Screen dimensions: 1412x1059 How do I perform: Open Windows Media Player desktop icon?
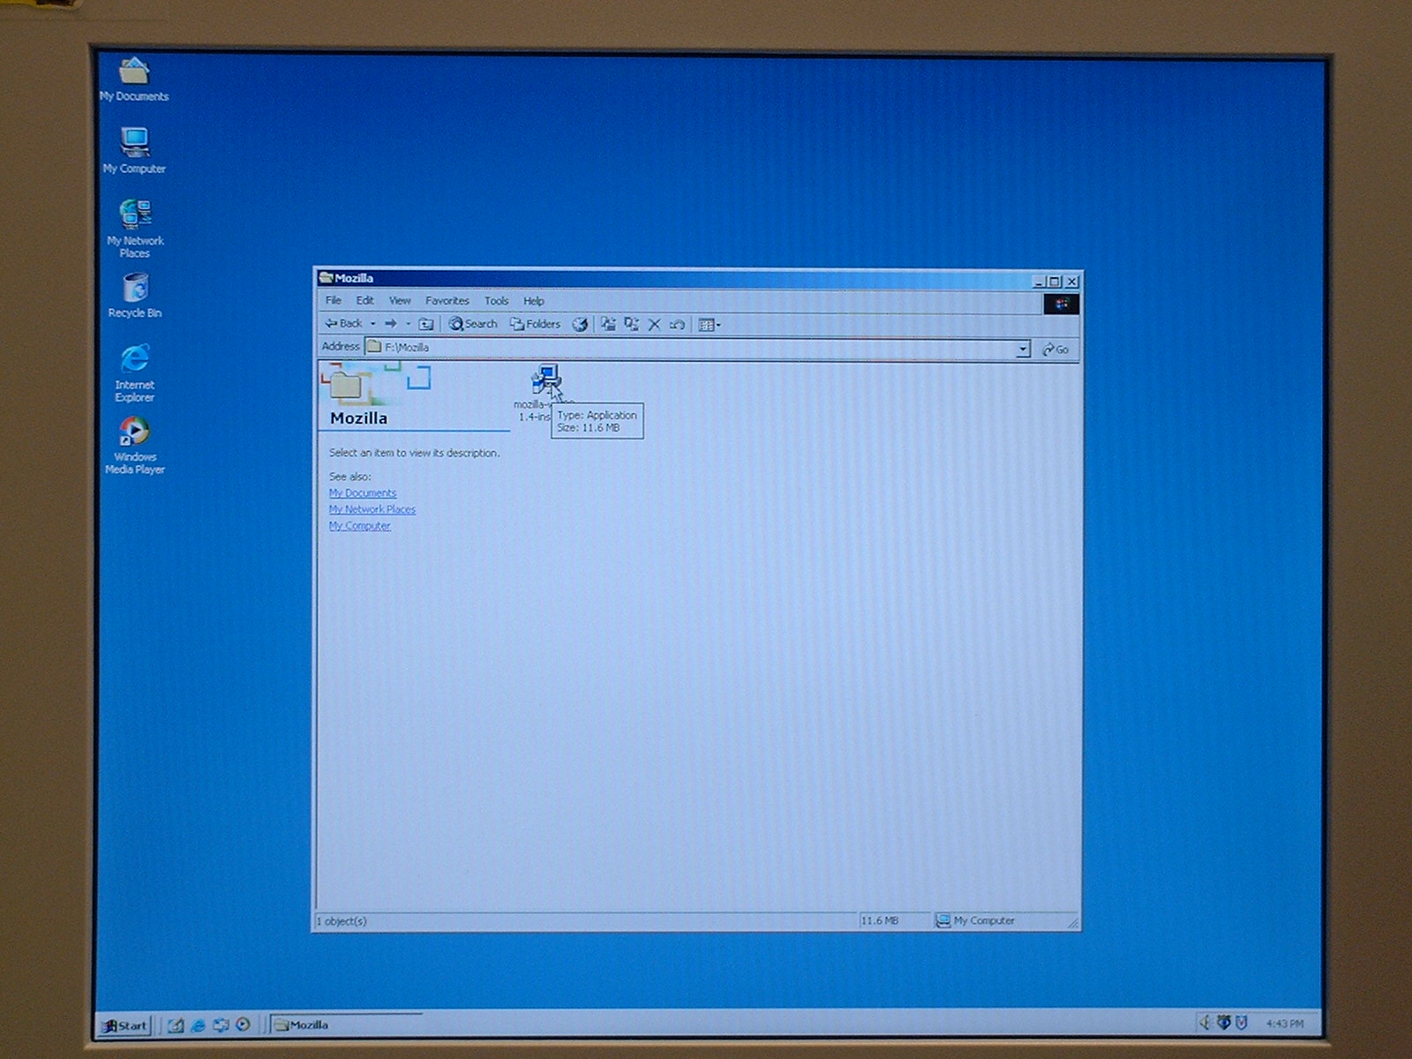pyautogui.click(x=134, y=432)
